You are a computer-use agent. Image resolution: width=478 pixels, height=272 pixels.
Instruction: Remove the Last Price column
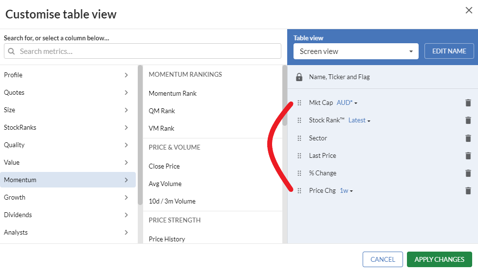(468, 156)
